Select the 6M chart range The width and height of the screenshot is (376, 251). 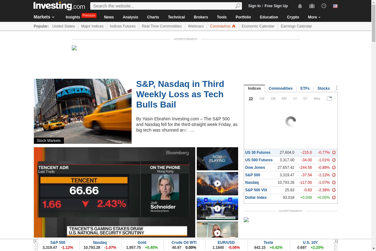pos(284,98)
